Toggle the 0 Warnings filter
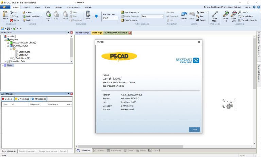The height and width of the screenshot is (157, 261). (22, 99)
